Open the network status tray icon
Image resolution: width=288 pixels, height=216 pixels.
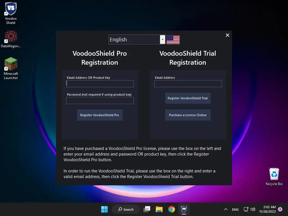tap(246, 209)
